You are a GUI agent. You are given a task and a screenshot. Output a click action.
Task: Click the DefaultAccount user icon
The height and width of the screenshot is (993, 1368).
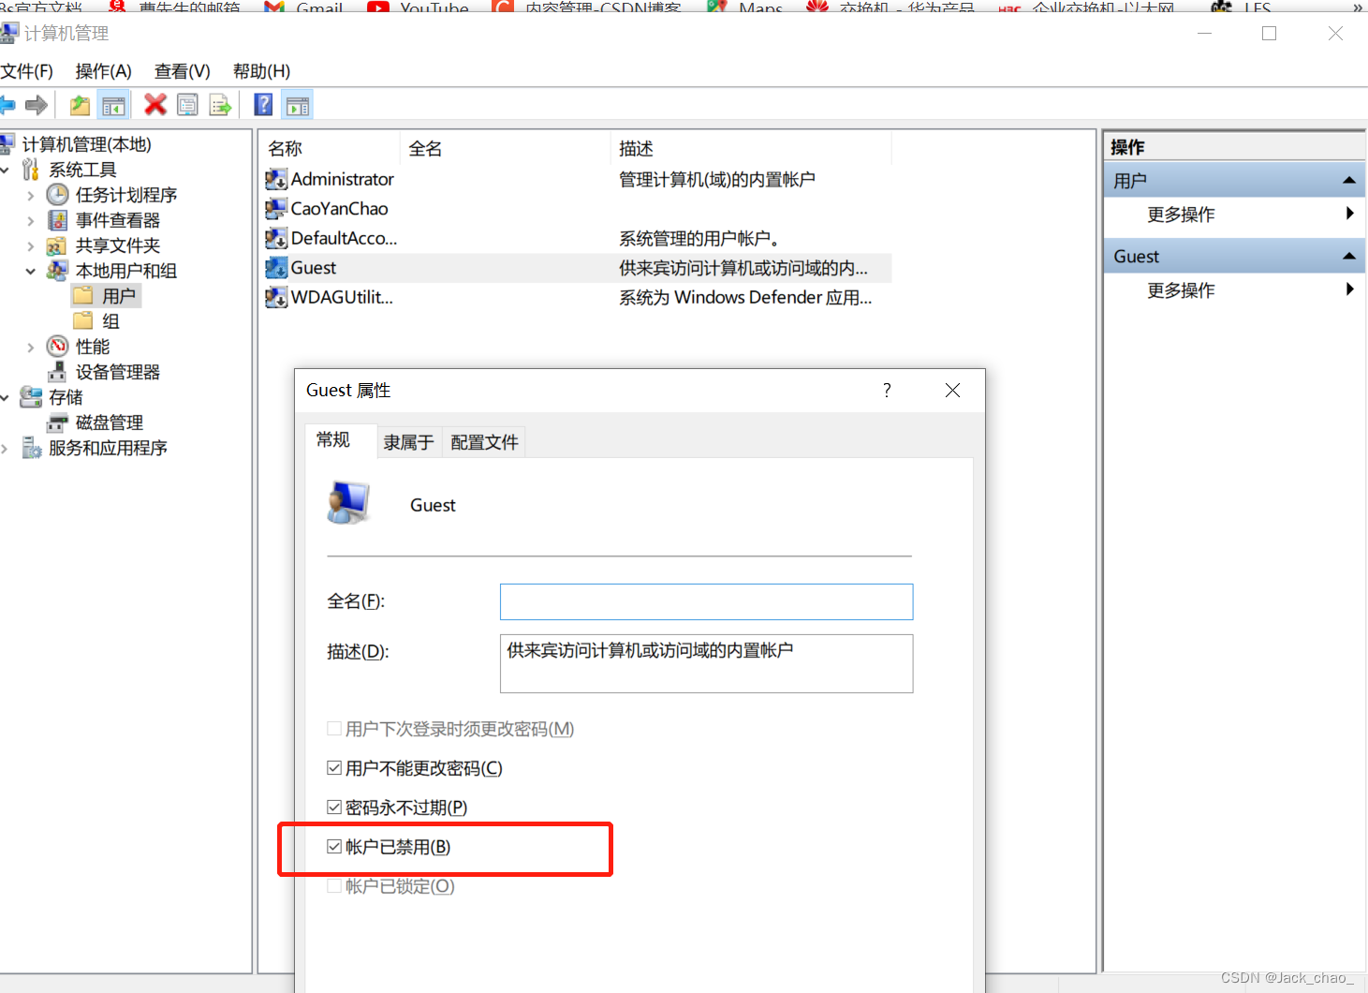click(276, 238)
